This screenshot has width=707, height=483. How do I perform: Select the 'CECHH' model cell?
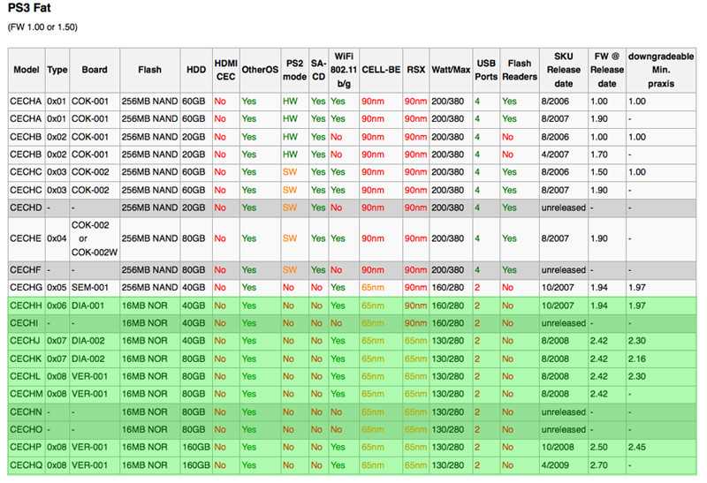pos(26,306)
